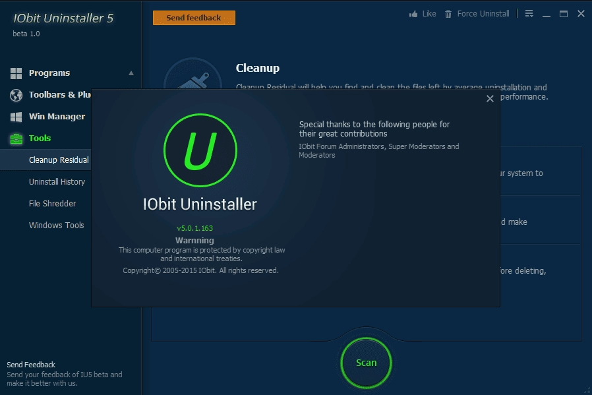The image size is (592, 395).
Task: Click the IObit Uninstaller 5 app title
Action: (x=63, y=18)
